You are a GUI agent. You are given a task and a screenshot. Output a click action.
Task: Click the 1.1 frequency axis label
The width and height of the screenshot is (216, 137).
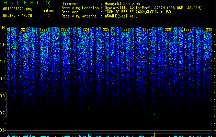tap(3, 45)
